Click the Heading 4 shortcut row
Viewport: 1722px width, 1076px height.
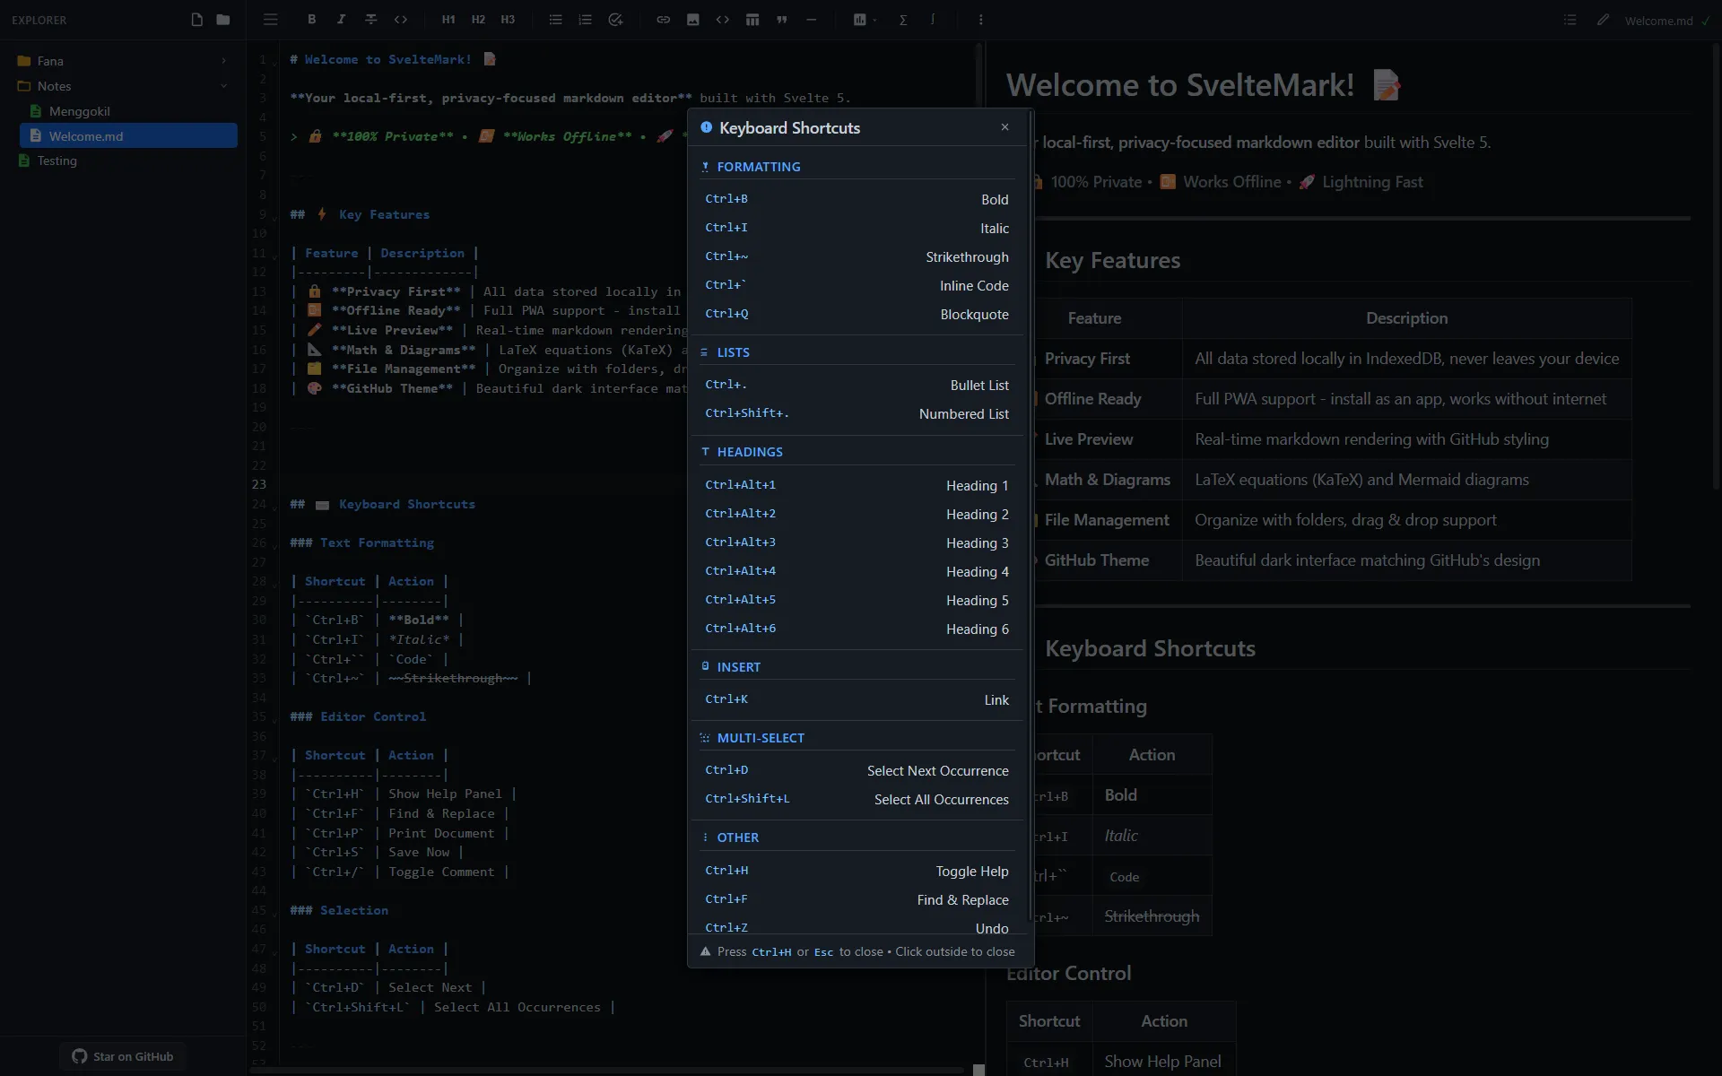point(857,571)
